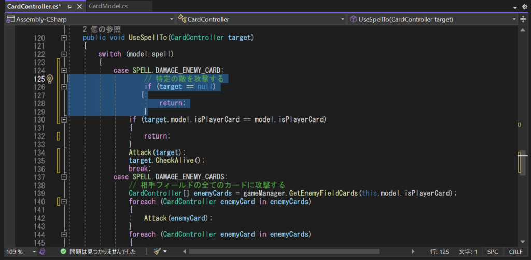Open the CardController type dropdown
This screenshot has width=531, height=260.
pos(343,19)
